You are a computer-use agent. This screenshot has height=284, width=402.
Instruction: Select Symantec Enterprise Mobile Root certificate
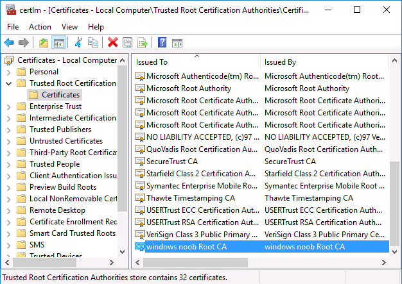pos(261,186)
